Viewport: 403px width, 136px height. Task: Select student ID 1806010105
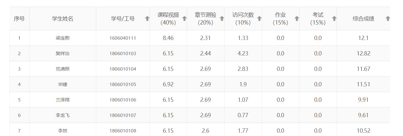[x=123, y=85]
